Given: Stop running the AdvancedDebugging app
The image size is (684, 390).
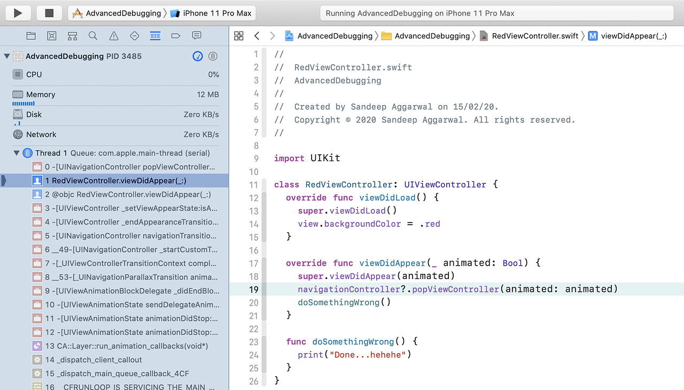Looking at the screenshot, I should (x=49, y=13).
